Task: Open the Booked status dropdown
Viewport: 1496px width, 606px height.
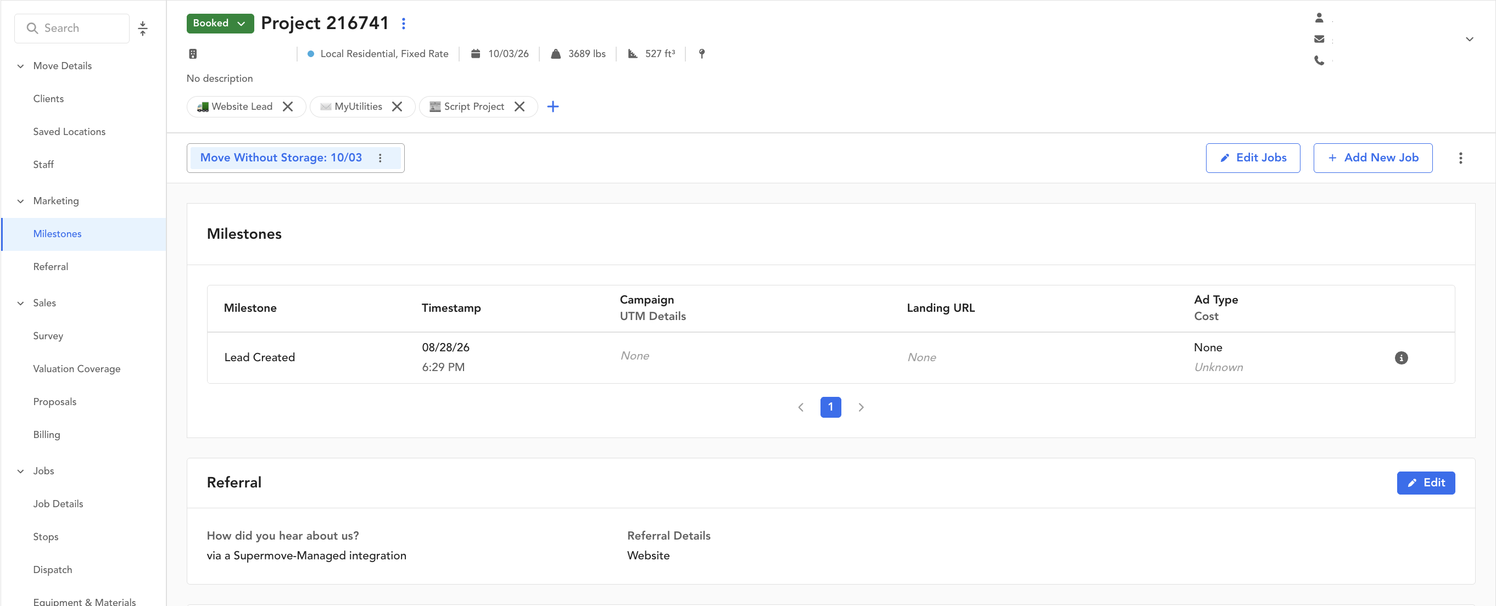Action: 220,23
